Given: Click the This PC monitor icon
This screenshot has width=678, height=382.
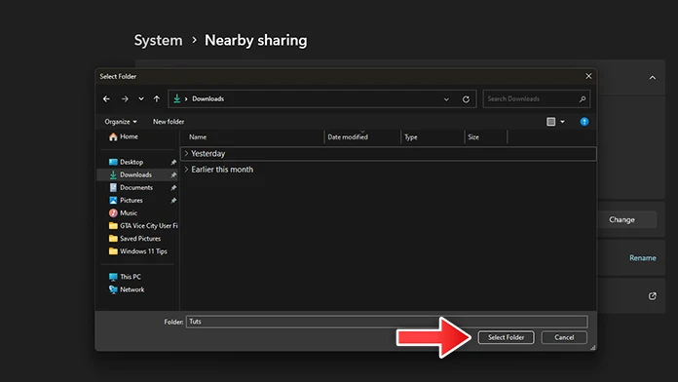Looking at the screenshot, I should pos(113,277).
